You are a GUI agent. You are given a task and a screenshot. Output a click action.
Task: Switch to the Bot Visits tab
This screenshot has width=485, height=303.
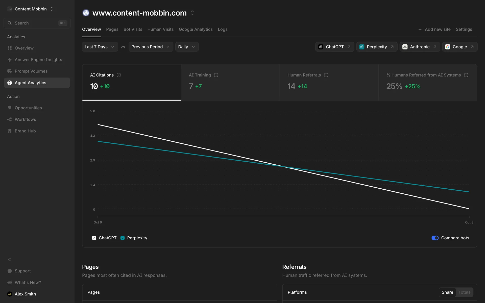tap(133, 29)
